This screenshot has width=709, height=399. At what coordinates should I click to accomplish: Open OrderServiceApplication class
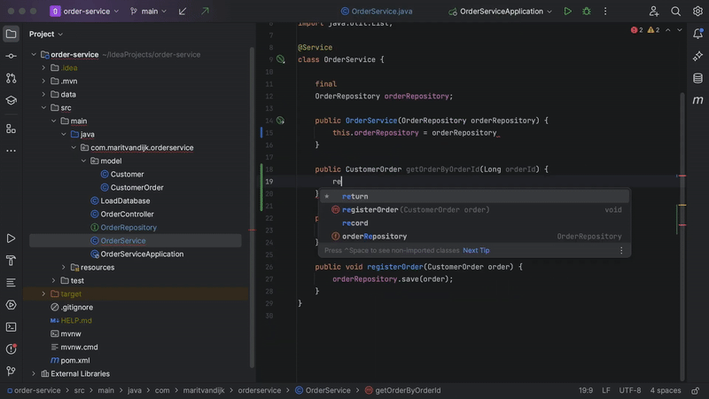[x=142, y=254]
